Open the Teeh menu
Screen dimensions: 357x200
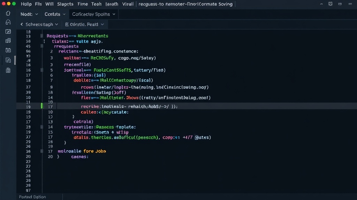96,4
